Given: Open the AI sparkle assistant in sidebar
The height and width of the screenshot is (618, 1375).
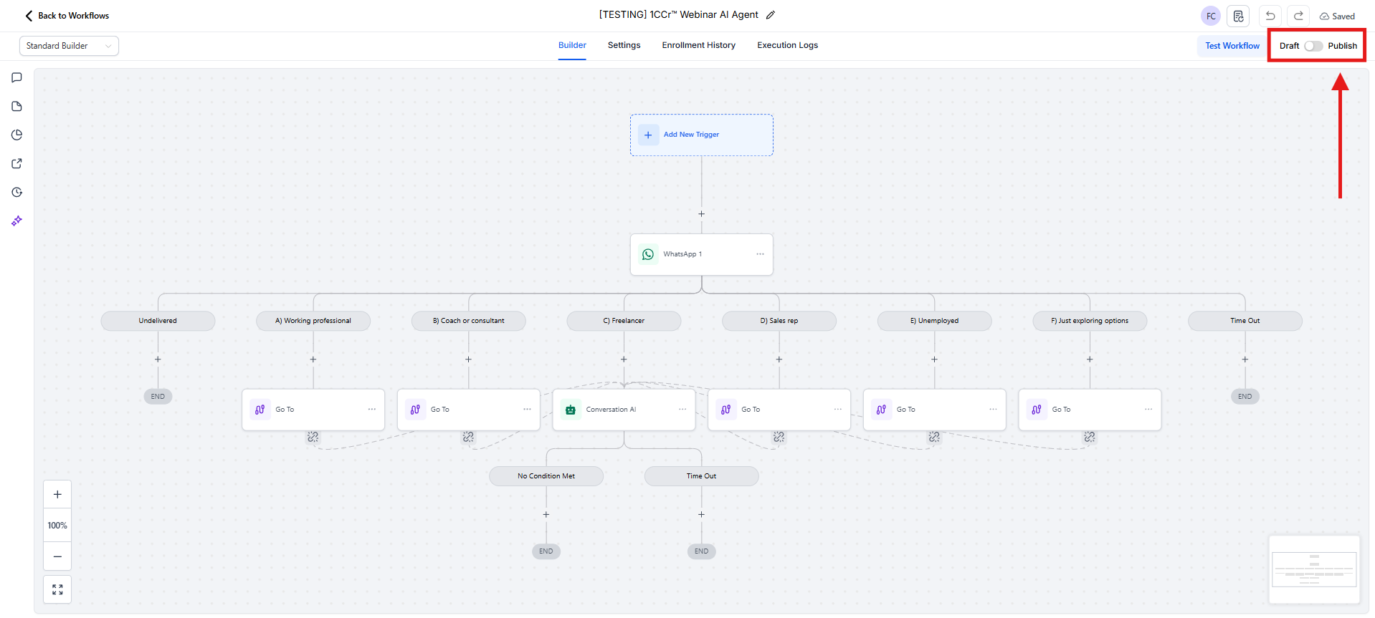Looking at the screenshot, I should (x=16, y=221).
